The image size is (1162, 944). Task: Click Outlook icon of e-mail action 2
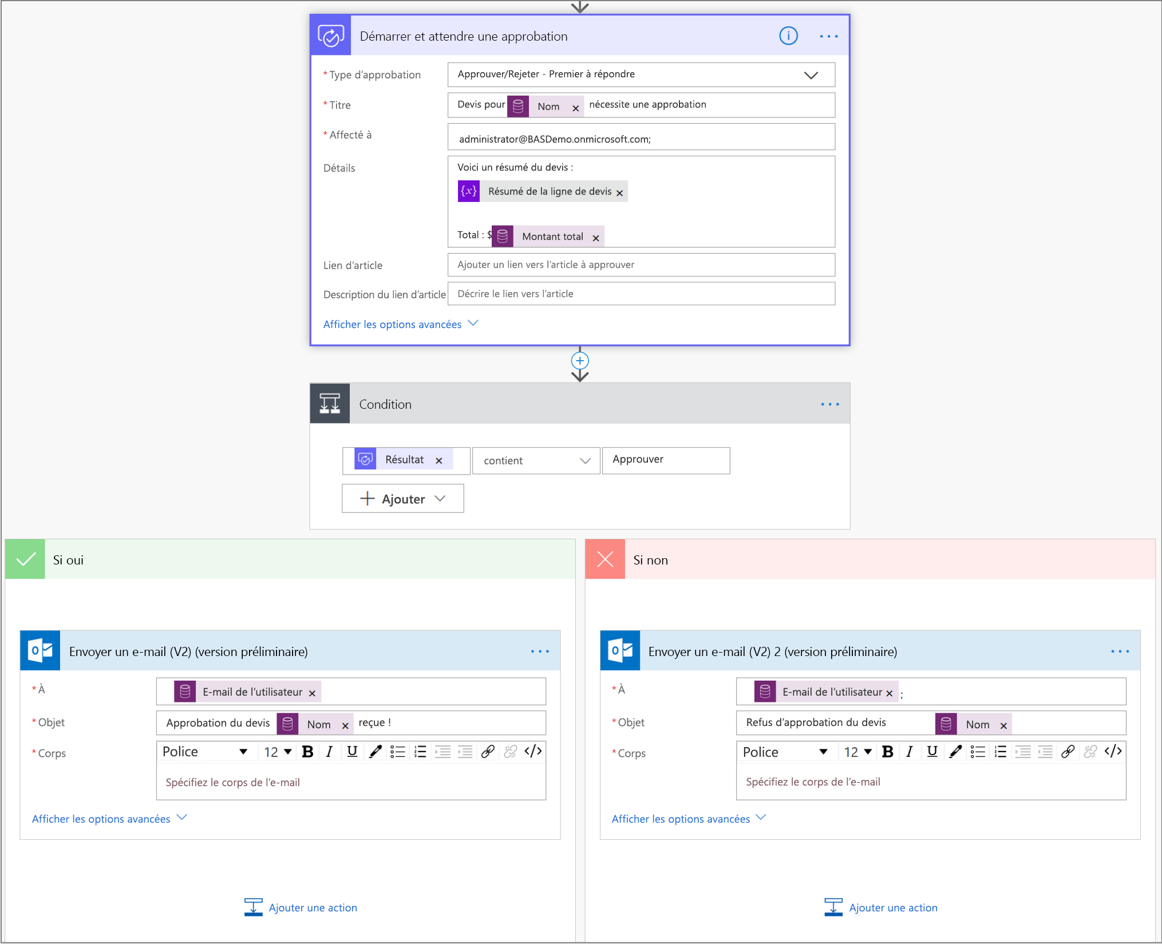620,651
